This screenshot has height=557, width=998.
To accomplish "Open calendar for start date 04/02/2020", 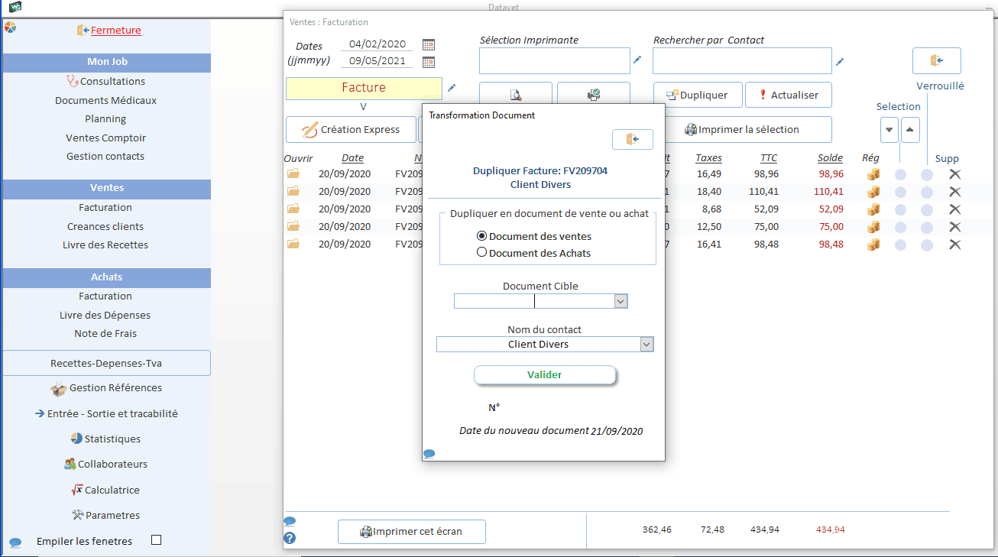I will (429, 44).
